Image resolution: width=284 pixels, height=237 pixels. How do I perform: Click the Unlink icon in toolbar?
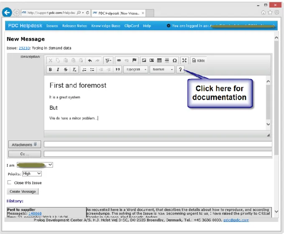(x=127, y=60)
